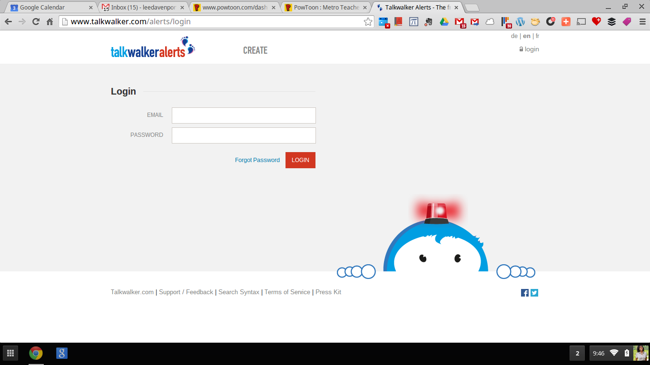
Task: Click the Google Cast extension icon
Action: coord(581,21)
